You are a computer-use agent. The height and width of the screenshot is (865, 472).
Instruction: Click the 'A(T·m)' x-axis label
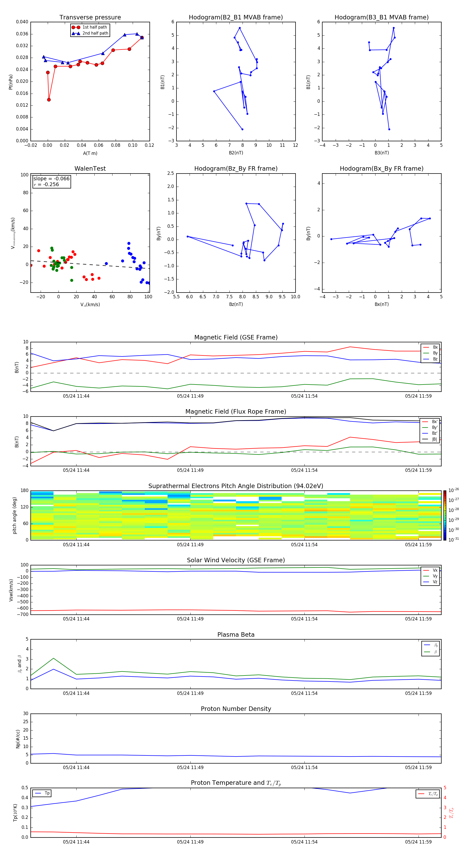90,153
